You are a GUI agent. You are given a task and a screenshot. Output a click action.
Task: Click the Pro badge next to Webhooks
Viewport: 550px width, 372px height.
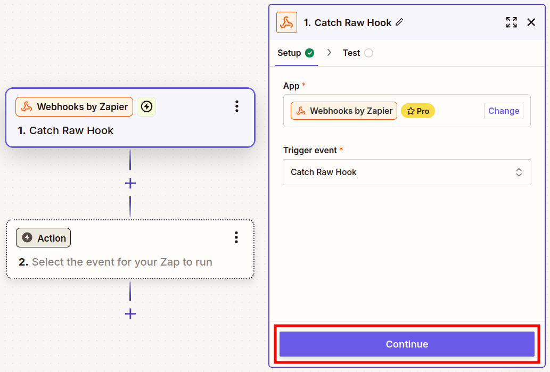click(x=418, y=111)
